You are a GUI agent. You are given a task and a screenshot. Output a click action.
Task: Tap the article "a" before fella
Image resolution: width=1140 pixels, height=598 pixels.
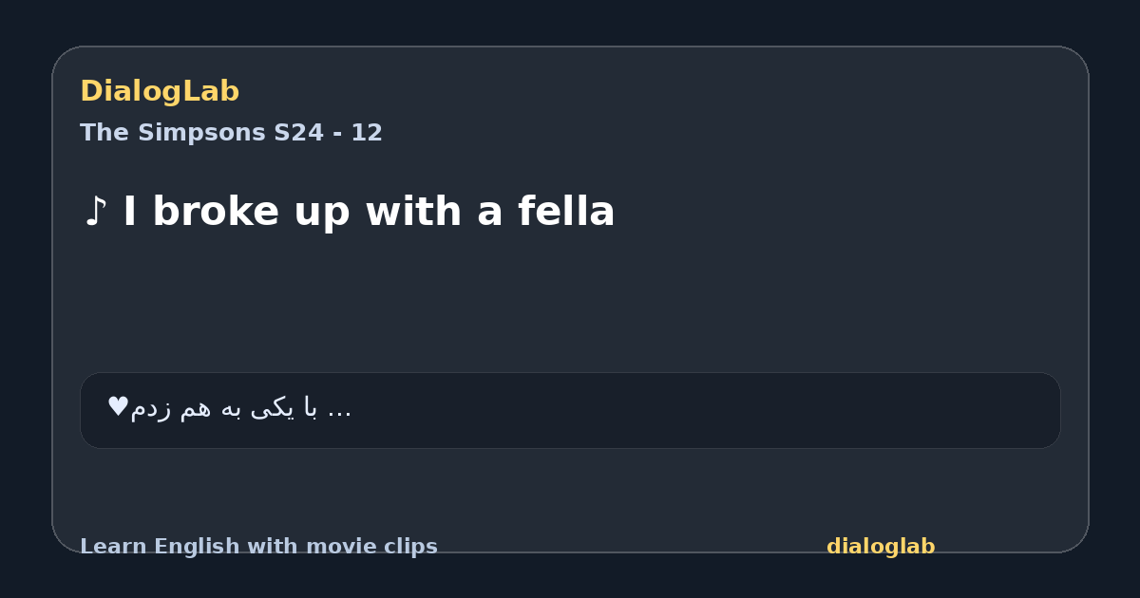[490, 215]
